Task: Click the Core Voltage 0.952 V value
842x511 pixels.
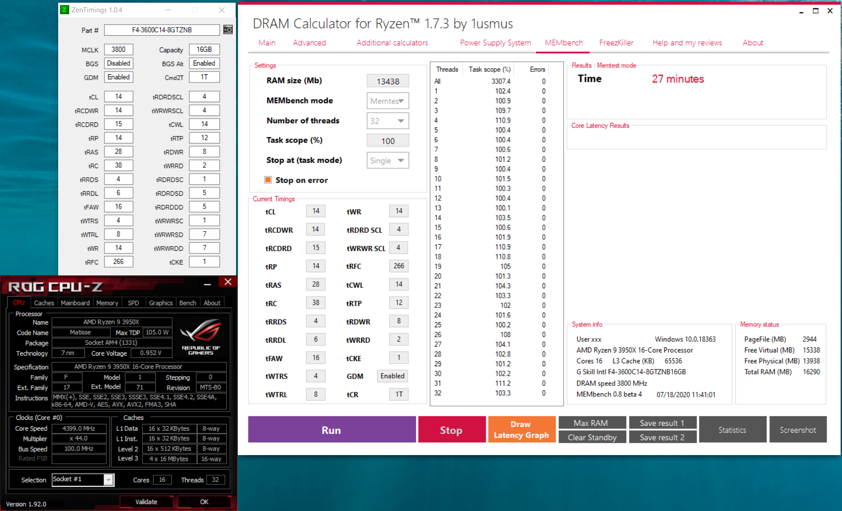Action: (151, 353)
